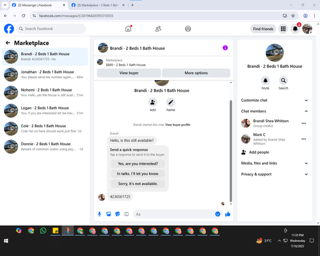Image resolution: width=320 pixels, height=256 pixels.
Task: Expand Privacy & support section
Action: click(x=275, y=174)
